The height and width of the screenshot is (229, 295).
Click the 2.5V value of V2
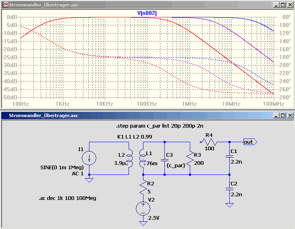(x=154, y=218)
